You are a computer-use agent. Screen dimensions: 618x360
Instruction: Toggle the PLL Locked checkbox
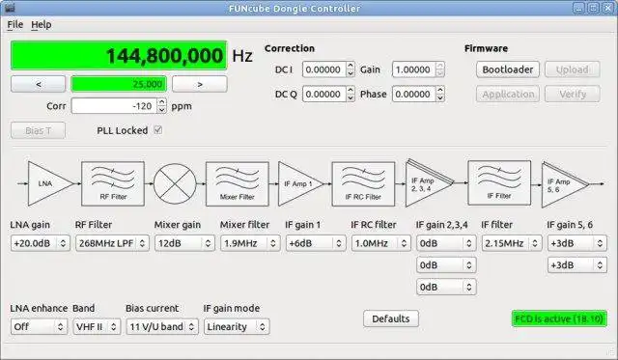click(x=157, y=130)
